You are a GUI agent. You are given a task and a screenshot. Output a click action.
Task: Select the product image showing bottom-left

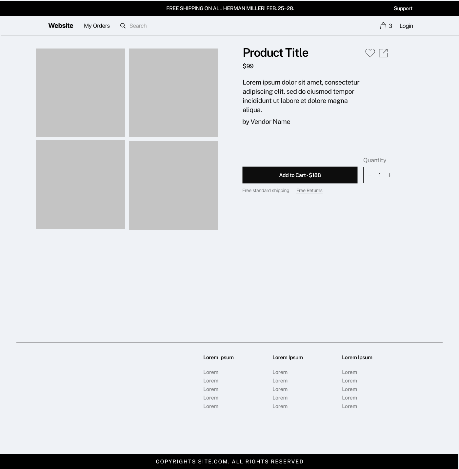80,185
